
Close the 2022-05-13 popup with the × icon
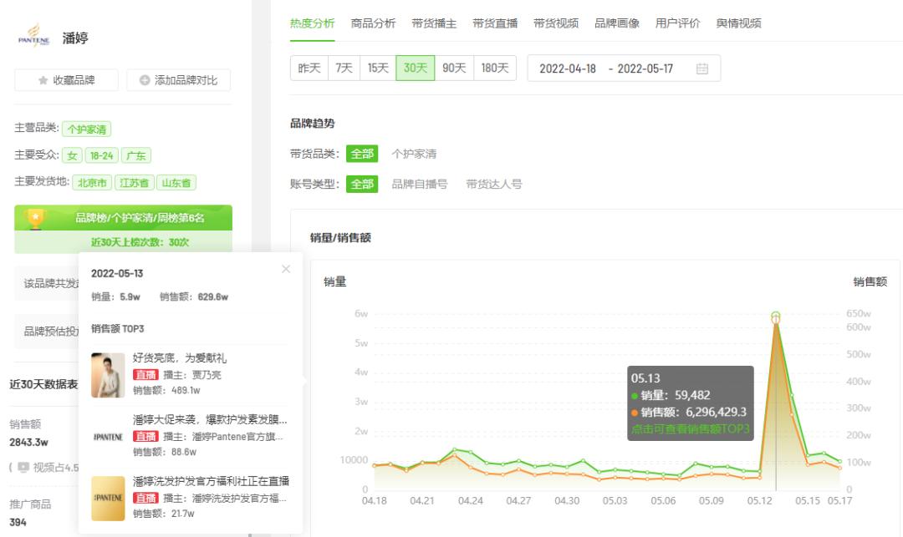[x=286, y=269]
